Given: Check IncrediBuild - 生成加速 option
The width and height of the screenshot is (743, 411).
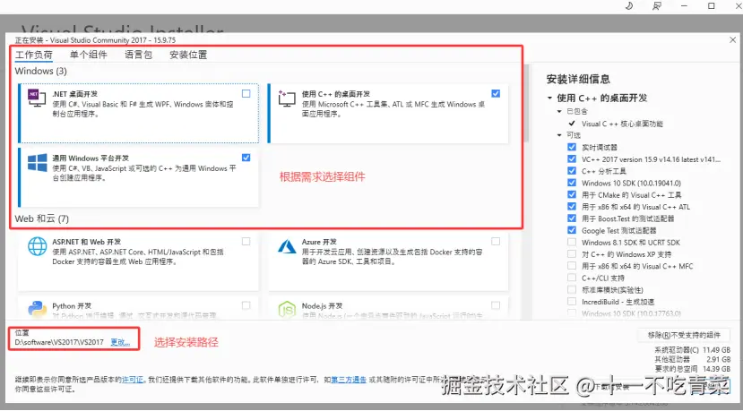Looking at the screenshot, I should (572, 301).
